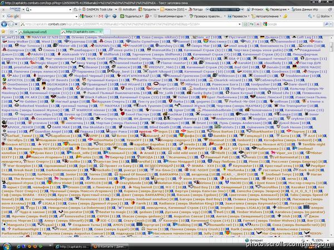Click player name Augustus Caesar in the log

click(x=188, y=216)
